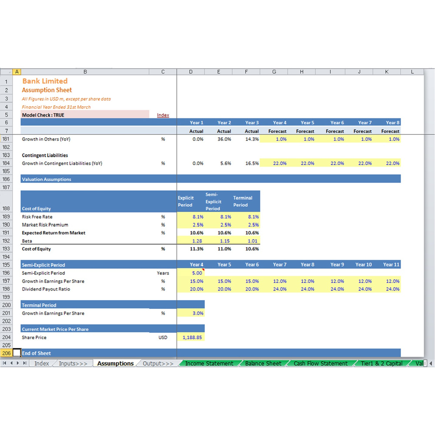The image size is (435, 435).
Task: Select the Assumptions sheet tab
Action: (115, 363)
